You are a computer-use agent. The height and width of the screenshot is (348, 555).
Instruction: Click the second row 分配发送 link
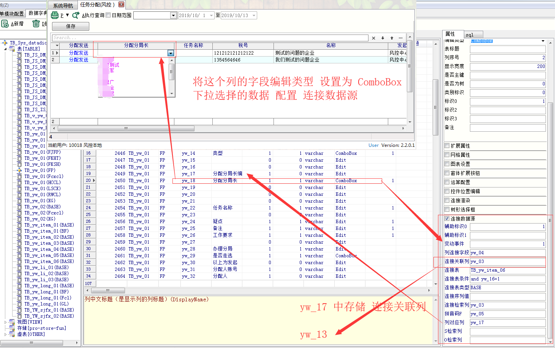point(79,60)
